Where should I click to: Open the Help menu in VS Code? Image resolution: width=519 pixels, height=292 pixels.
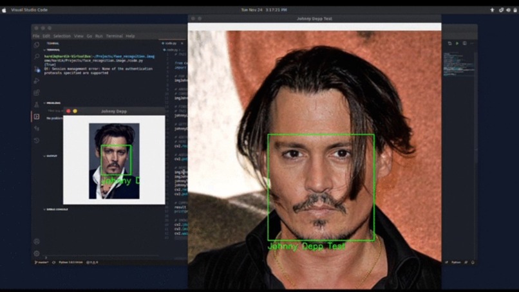[131, 36]
